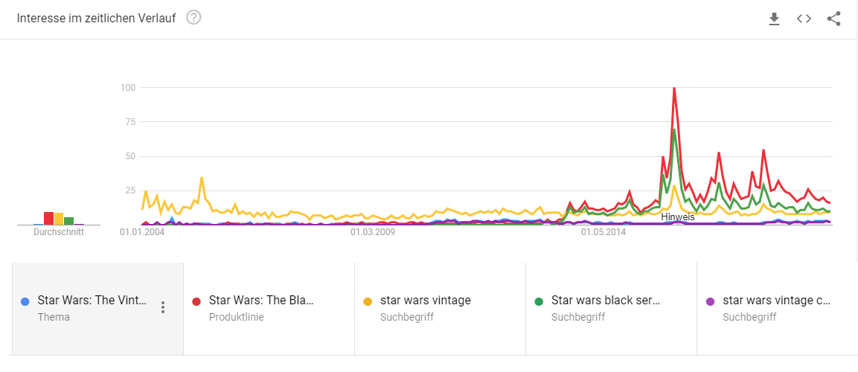Click yellow dot beside star wars vintage
The height and width of the screenshot is (372, 858).
368,301
